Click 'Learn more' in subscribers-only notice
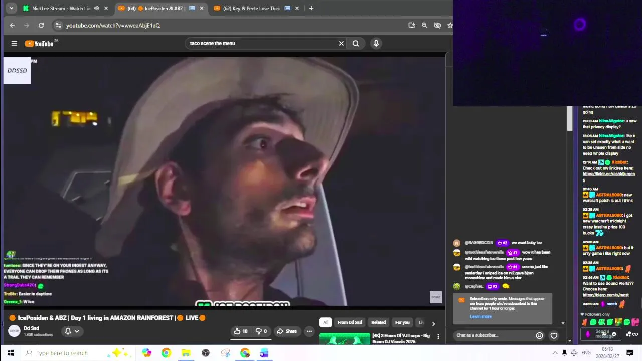Screen dimensions: 642x361 480,317
